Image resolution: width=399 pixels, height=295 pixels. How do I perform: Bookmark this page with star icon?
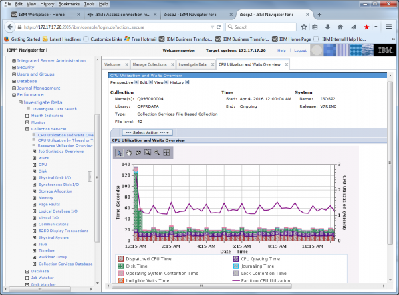pyautogui.click(x=304, y=27)
